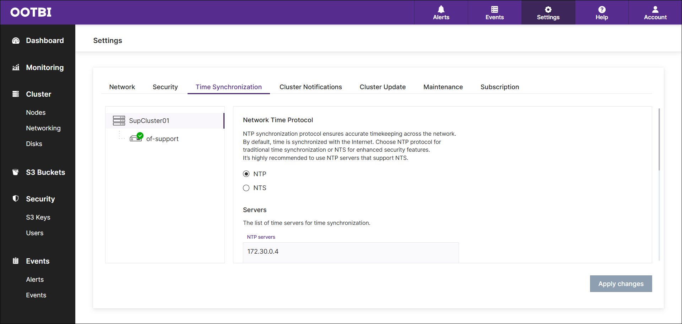Open Dashboard from the sidebar
Screen dimensions: 682x324
point(45,40)
